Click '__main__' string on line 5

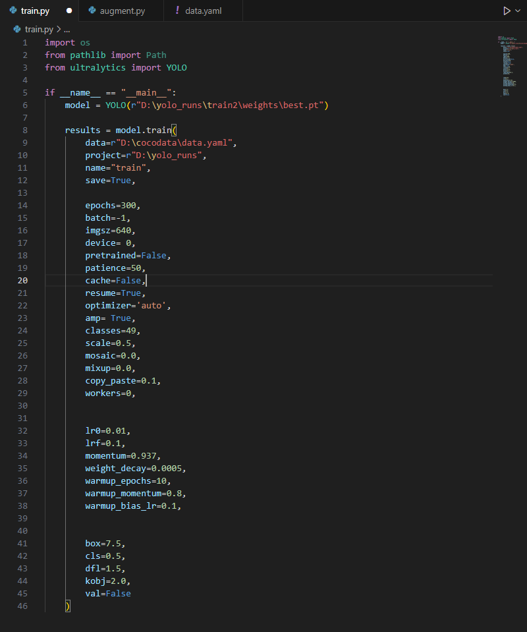[x=146, y=93]
